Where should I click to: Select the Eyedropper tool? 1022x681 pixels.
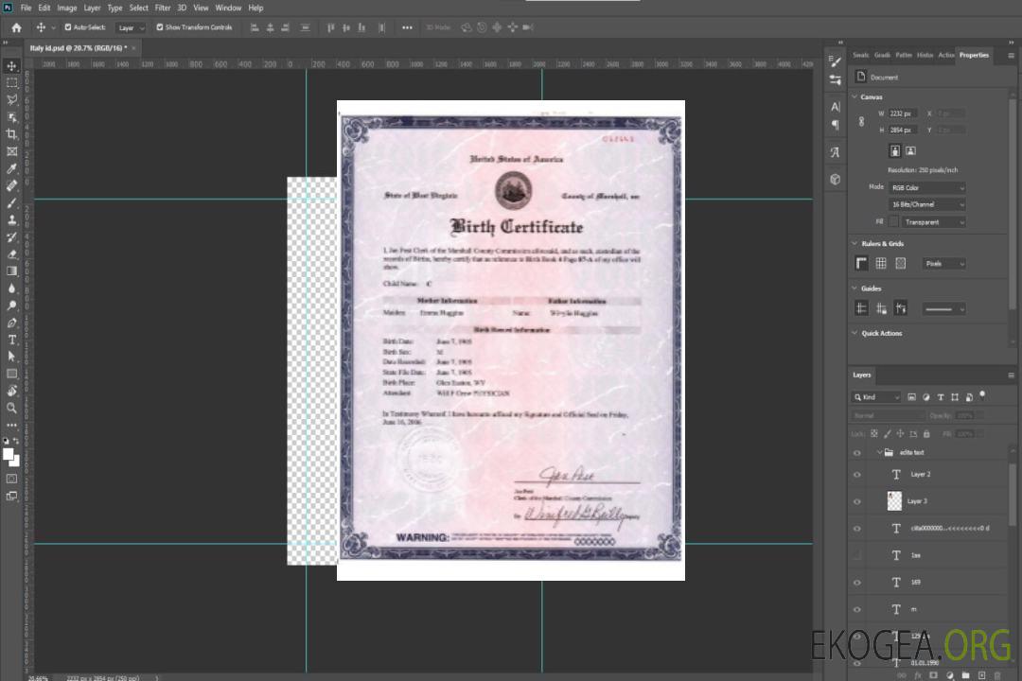(11, 168)
